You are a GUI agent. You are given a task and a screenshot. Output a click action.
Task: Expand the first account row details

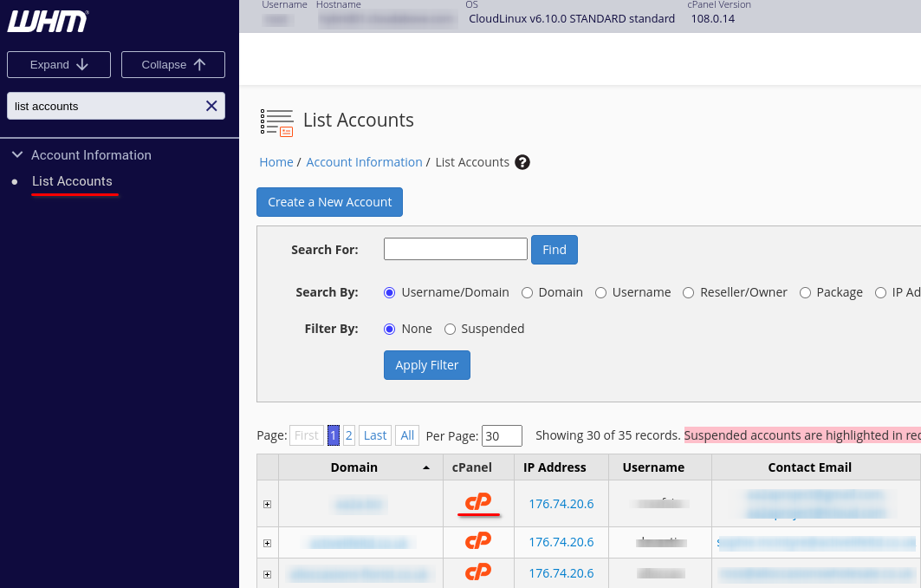pos(267,504)
